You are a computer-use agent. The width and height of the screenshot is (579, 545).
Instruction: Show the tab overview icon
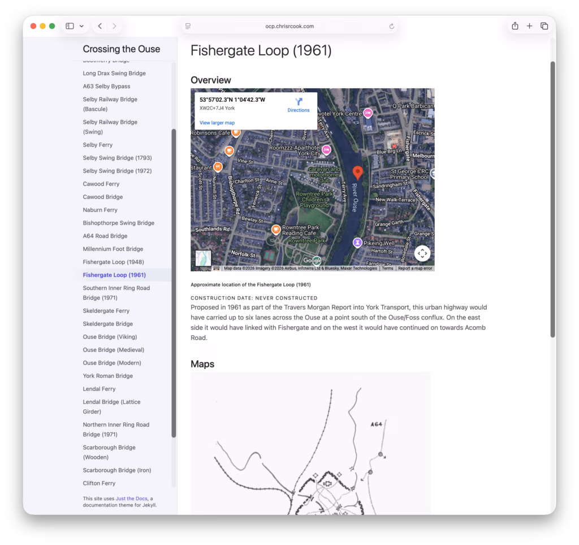pyautogui.click(x=544, y=26)
